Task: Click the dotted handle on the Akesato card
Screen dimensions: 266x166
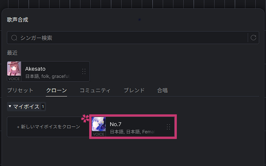Action: (84, 71)
